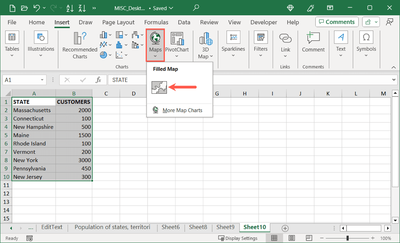This screenshot has height=243, width=400.
Task: Click More Map Charts option
Action: click(x=182, y=110)
